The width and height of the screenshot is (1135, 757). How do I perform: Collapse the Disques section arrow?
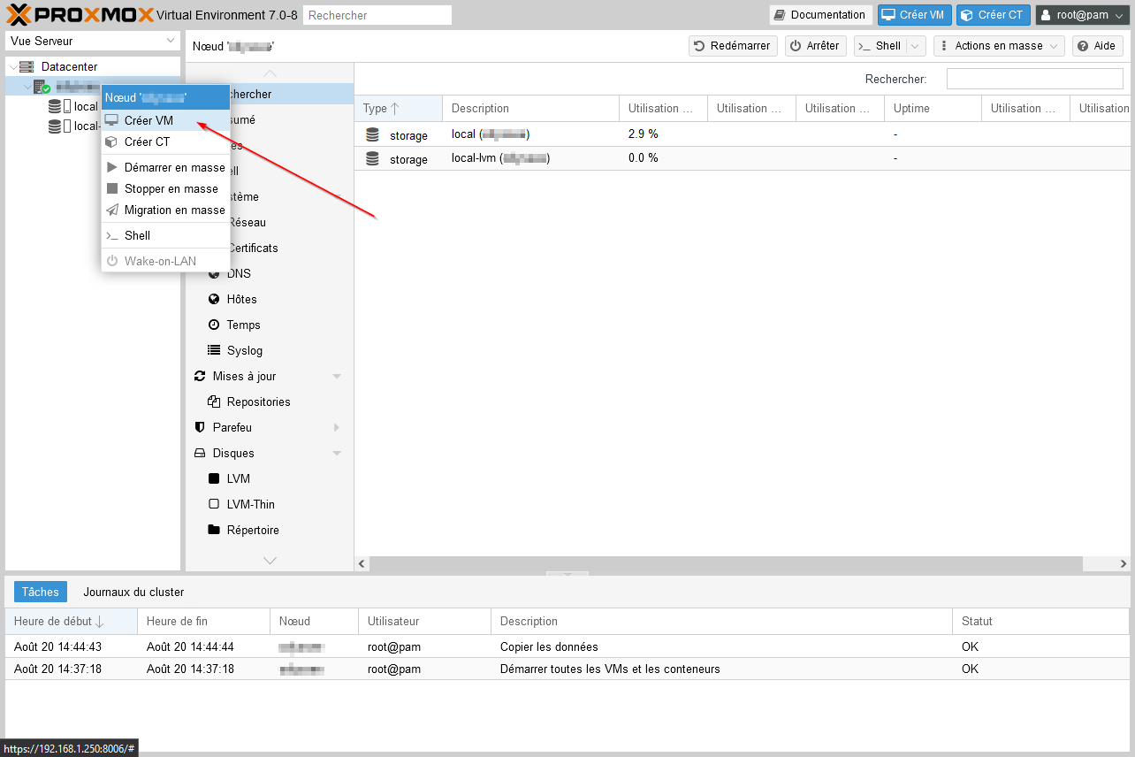(x=337, y=454)
